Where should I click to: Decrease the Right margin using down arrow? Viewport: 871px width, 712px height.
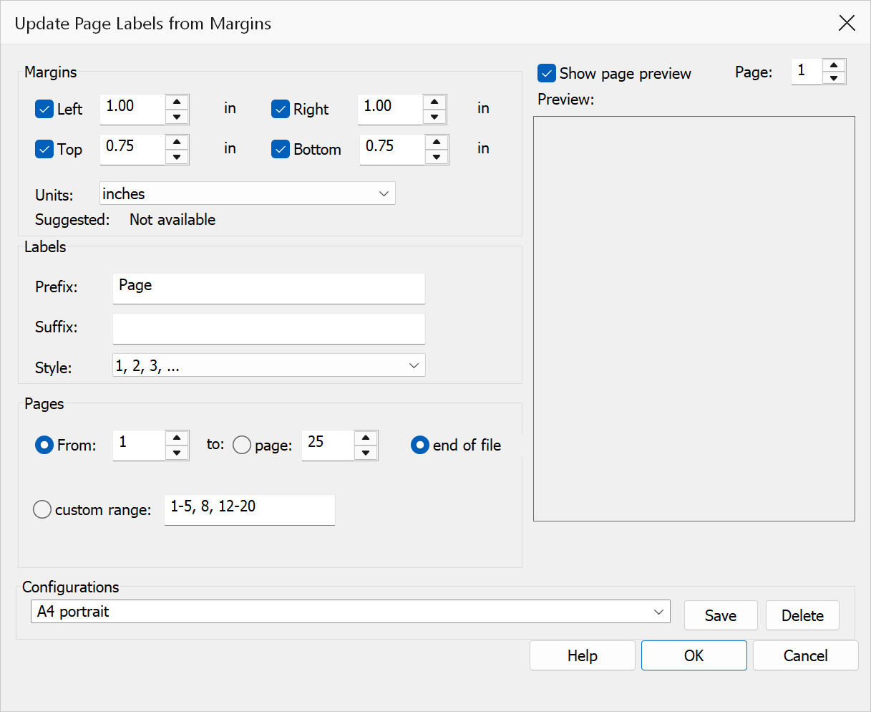(x=434, y=117)
